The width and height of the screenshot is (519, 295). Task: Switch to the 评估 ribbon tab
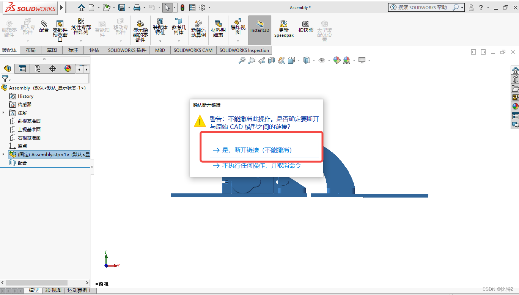coord(94,50)
